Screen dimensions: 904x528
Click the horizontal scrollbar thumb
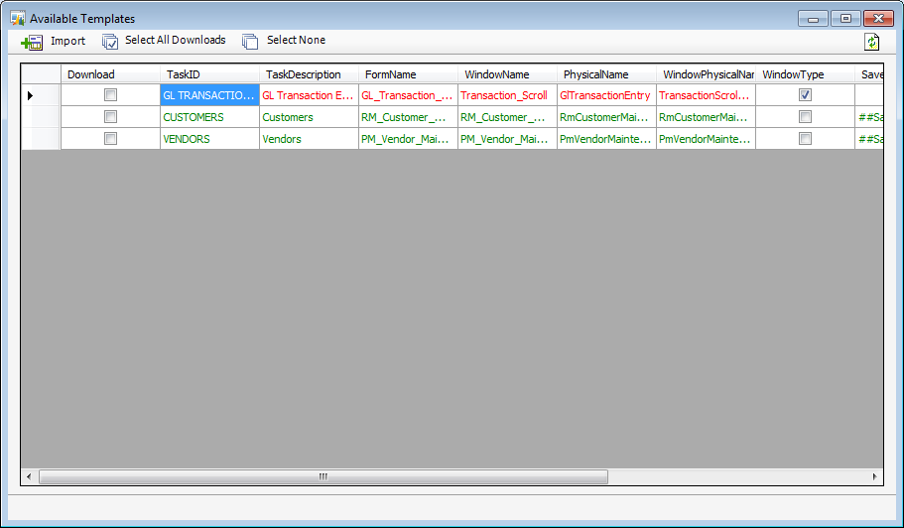[x=323, y=476]
